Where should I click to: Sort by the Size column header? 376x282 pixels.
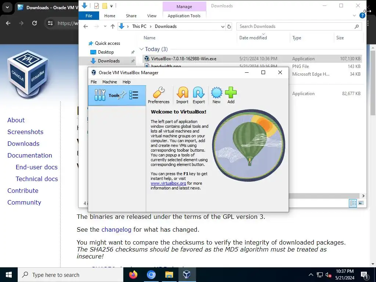point(340,38)
